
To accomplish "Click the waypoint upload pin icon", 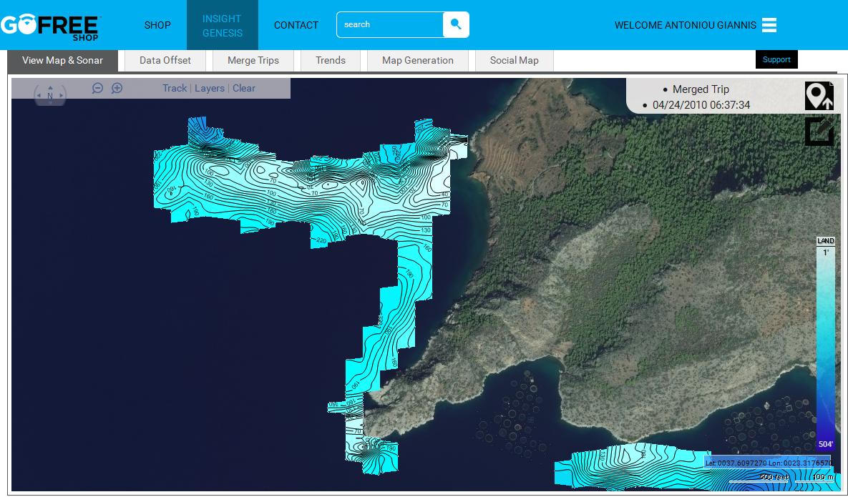I will (x=819, y=96).
